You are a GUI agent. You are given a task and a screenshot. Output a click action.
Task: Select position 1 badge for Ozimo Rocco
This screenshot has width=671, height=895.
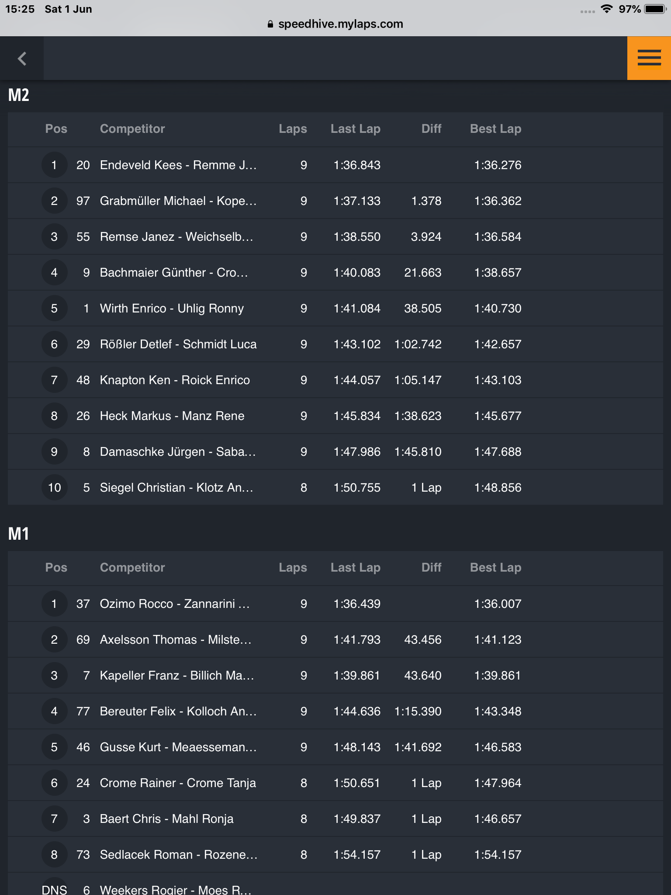click(54, 604)
